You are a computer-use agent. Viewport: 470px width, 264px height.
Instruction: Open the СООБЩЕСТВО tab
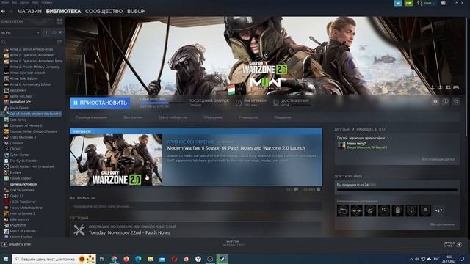point(104,12)
